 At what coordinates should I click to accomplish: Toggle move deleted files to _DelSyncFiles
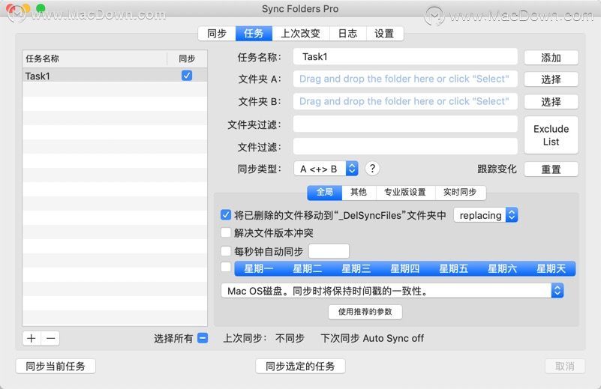coord(226,215)
